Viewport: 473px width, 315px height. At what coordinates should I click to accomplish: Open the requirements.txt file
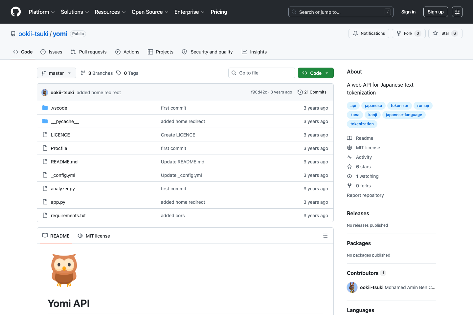click(x=68, y=216)
